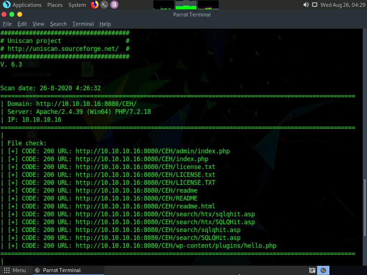Click the display/network tray icon
The image size is (367, 275).
(x=315, y=5)
